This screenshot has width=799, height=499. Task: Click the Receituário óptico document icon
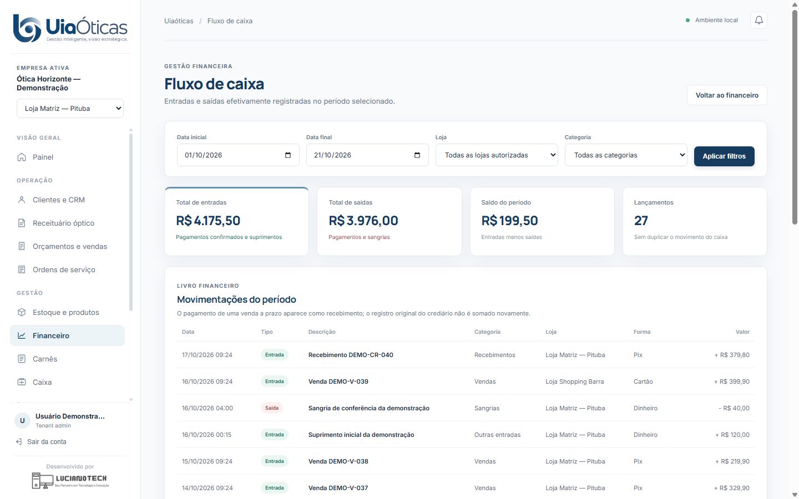tap(22, 223)
